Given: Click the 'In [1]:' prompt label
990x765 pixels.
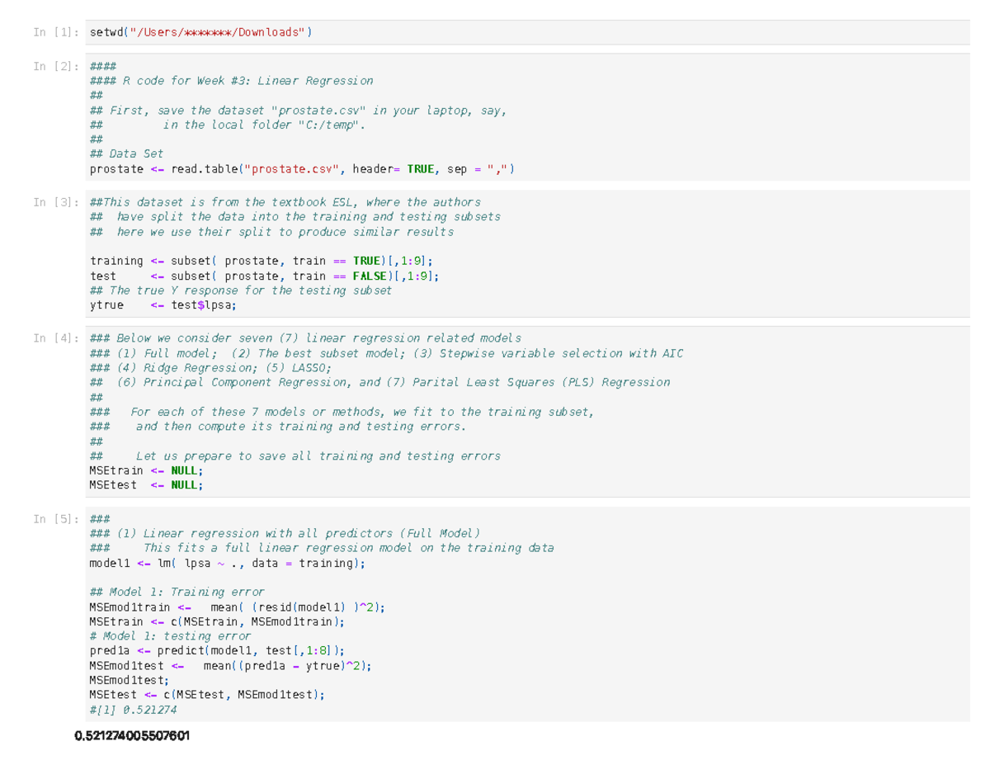Looking at the screenshot, I should point(56,32).
